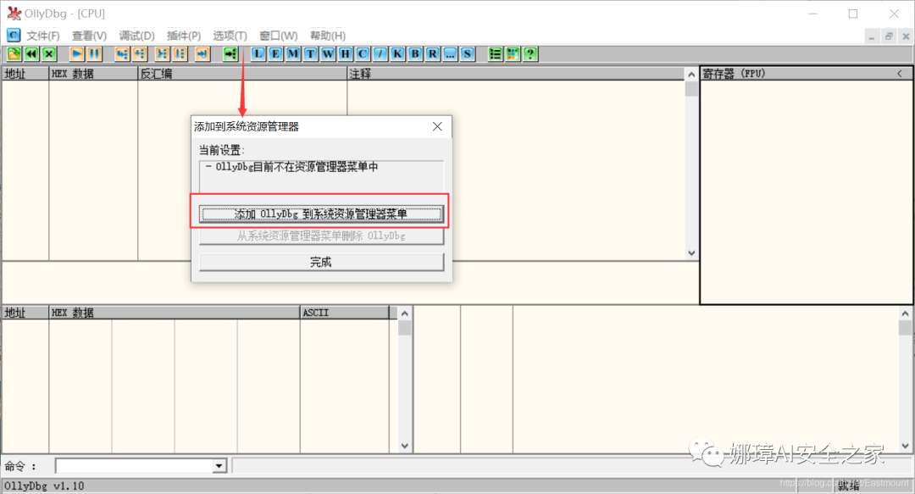The width and height of the screenshot is (915, 494).
Task: Open the 调试(D) menu
Action: coord(136,36)
